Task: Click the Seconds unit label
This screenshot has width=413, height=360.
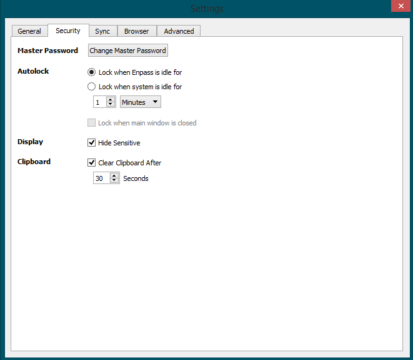Action: point(136,178)
